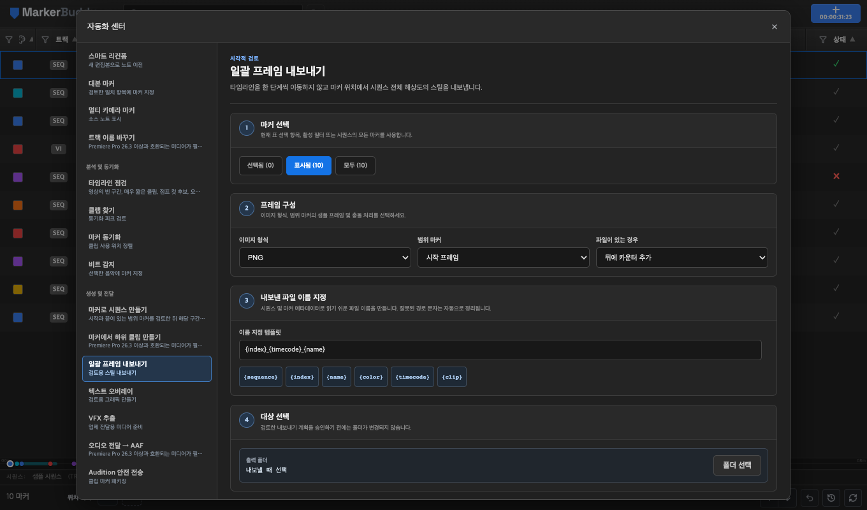Click the green check status in the first row
The image size is (867, 510).
tap(836, 64)
